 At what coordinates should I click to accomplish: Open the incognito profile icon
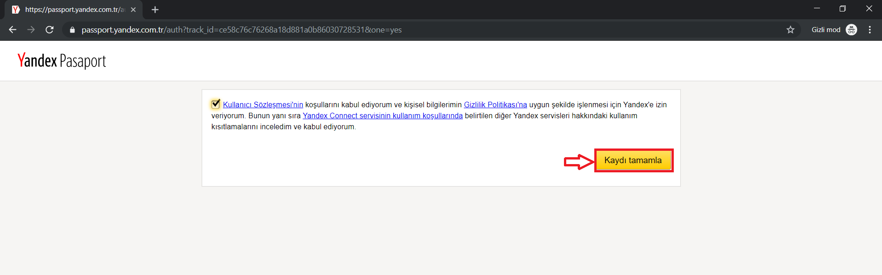point(851,30)
